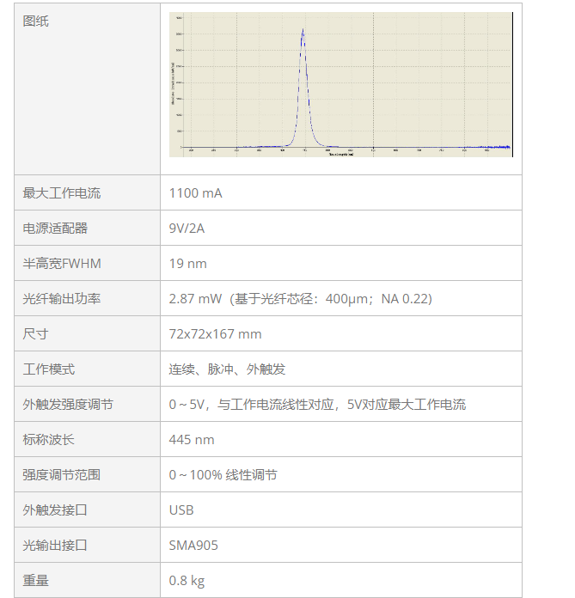Image resolution: width=575 pixels, height=598 pixels.
Task: Select the 工作模式 label
Action: (48, 369)
